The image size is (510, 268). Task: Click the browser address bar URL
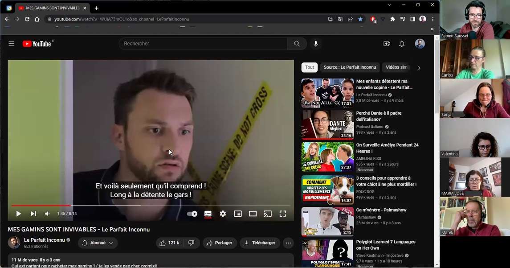point(122,19)
